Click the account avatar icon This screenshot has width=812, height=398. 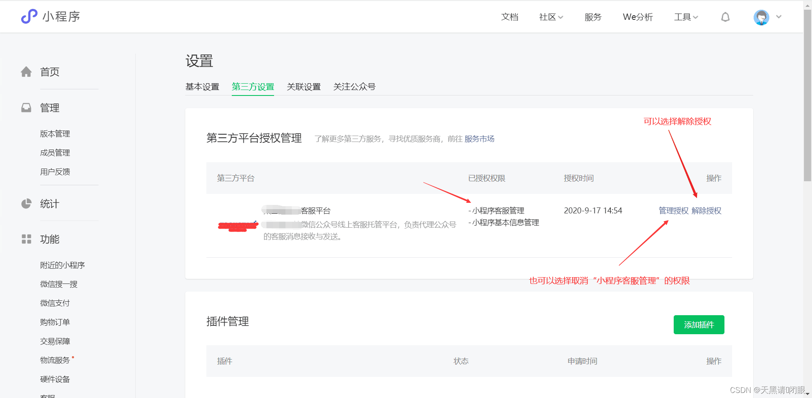(x=761, y=17)
